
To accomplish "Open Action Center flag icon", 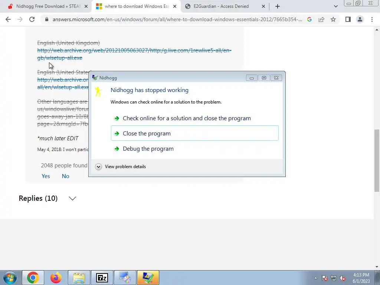I will [x=325, y=278].
